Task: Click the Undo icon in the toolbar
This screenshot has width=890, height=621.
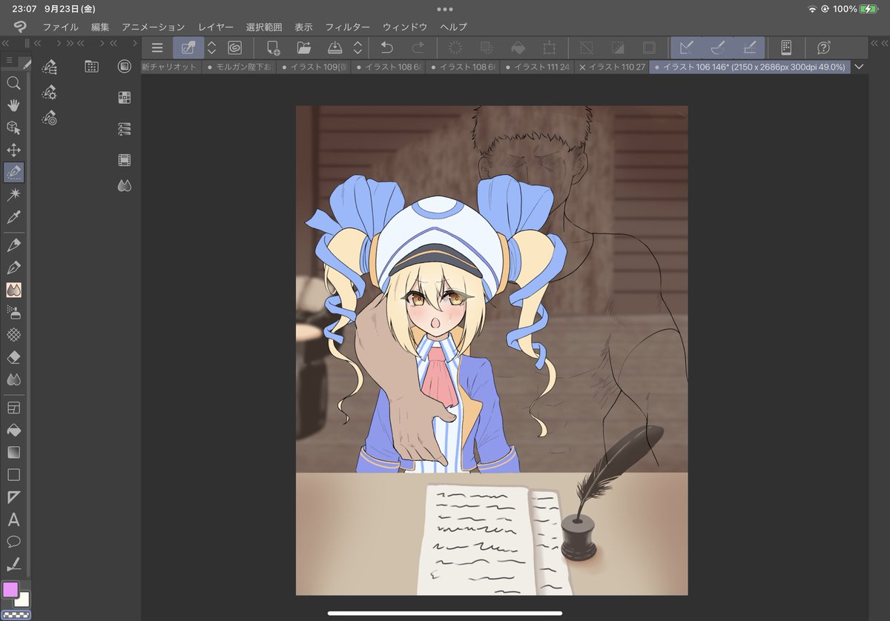Action: click(386, 47)
